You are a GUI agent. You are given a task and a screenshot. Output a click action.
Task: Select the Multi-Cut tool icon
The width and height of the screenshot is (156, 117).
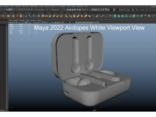(x=102, y=16)
